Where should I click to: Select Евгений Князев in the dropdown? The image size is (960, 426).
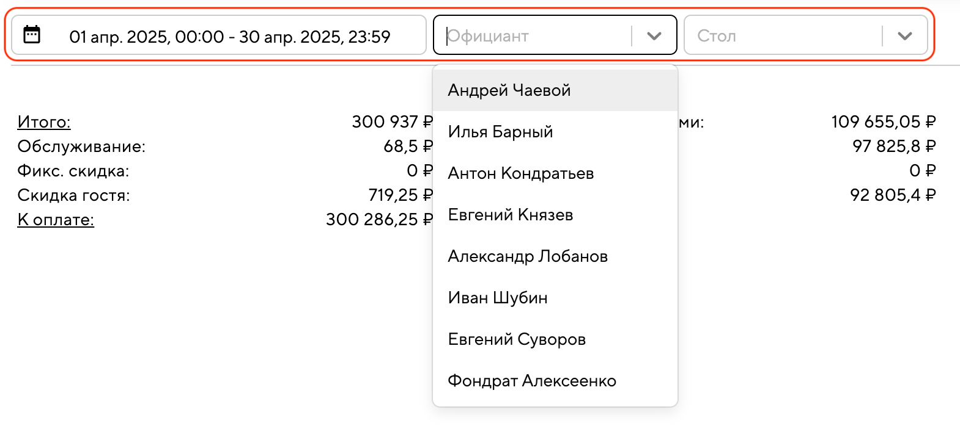511,215
